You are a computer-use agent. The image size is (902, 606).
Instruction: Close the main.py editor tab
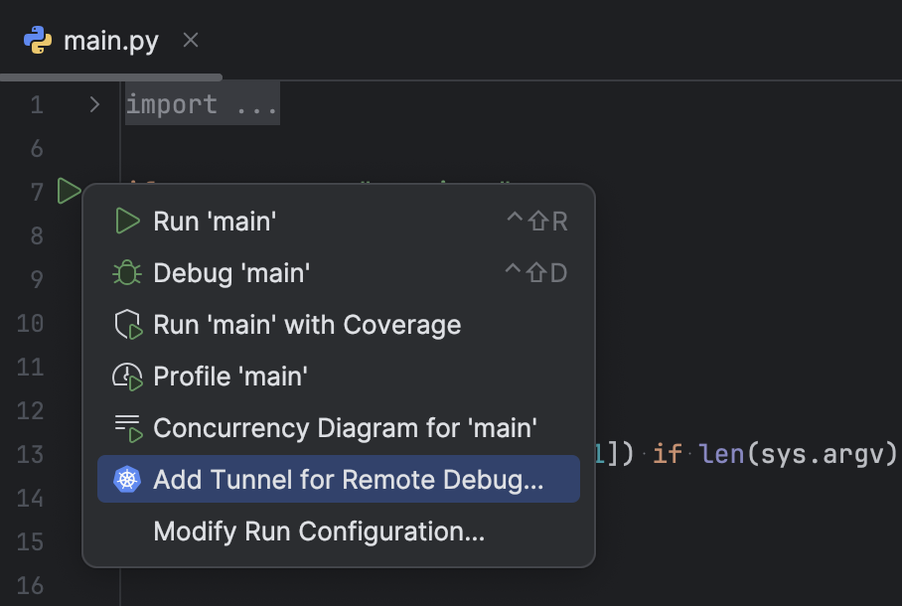[189, 41]
